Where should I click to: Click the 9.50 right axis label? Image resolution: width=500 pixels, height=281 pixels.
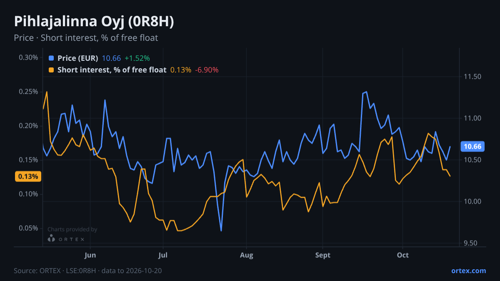point(472,243)
